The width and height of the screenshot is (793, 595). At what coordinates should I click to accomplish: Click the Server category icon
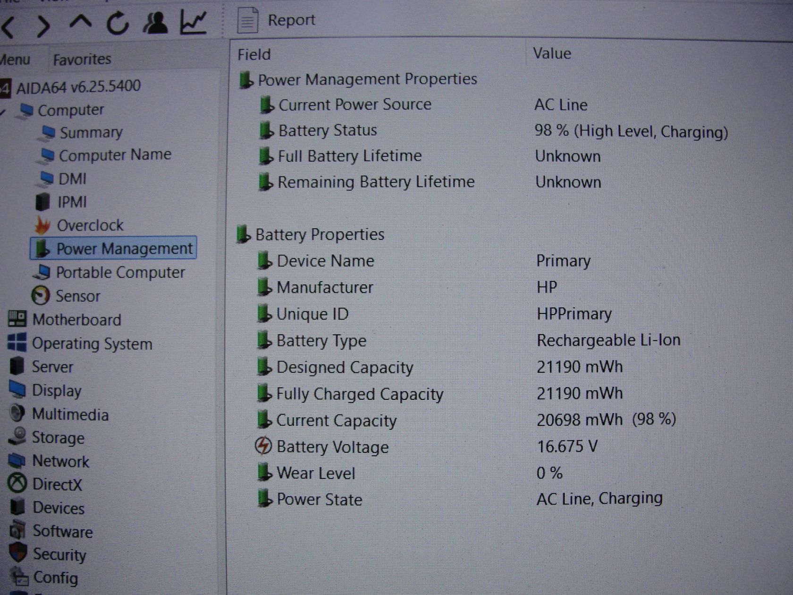point(17,366)
